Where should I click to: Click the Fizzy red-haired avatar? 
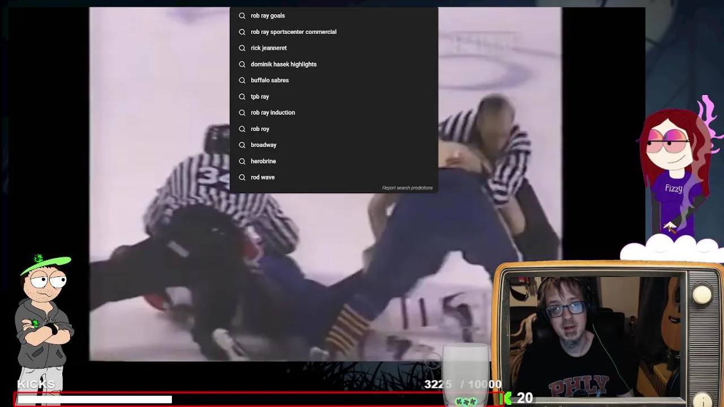(676, 170)
